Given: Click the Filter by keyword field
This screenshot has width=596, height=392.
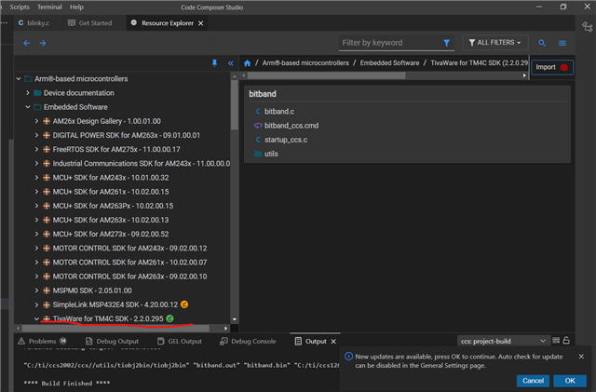Looking at the screenshot, I should coord(391,43).
